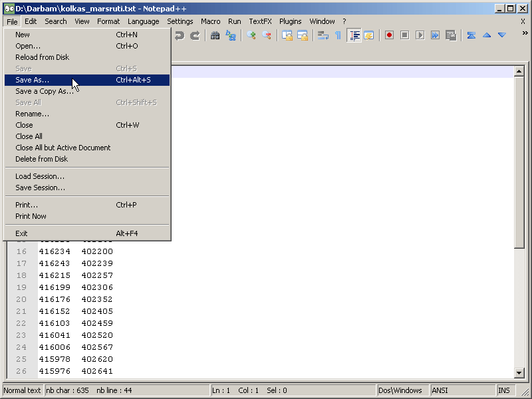The height and width of the screenshot is (399, 532).
Task: Choose New from File menu
Action: tap(87, 35)
